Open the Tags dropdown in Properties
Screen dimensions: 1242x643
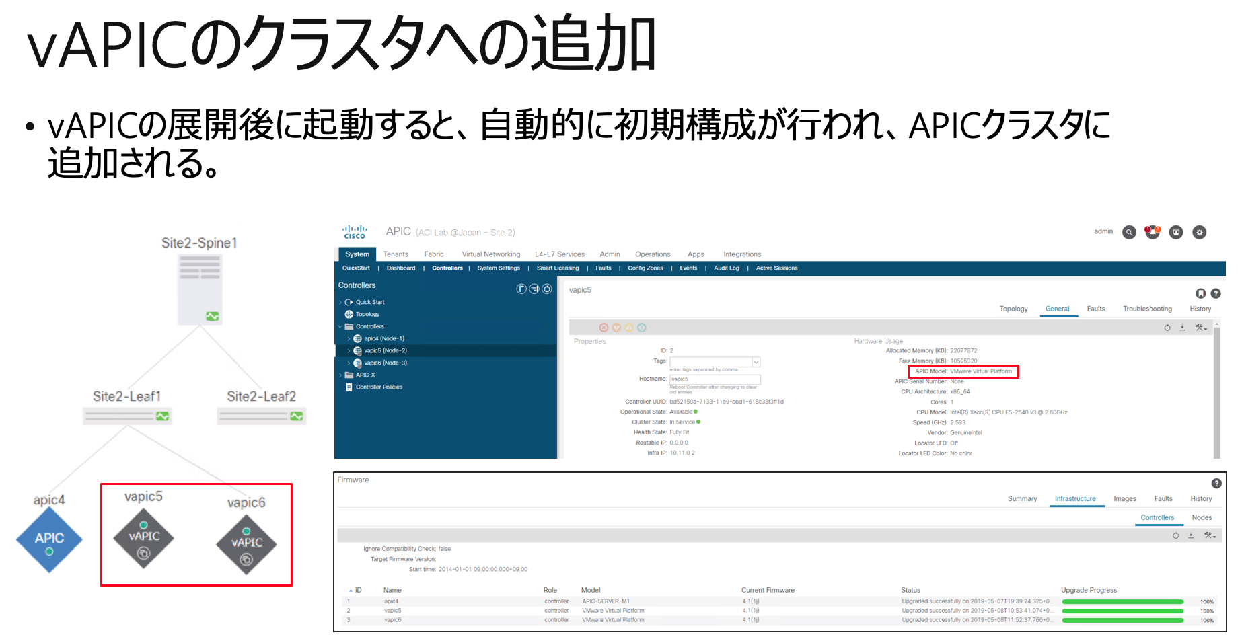(756, 362)
